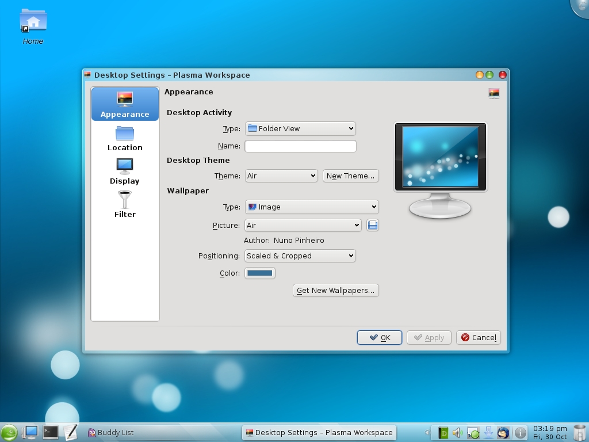Click the Appearance header icon at top right
This screenshot has width=589, height=442.
point(494,93)
